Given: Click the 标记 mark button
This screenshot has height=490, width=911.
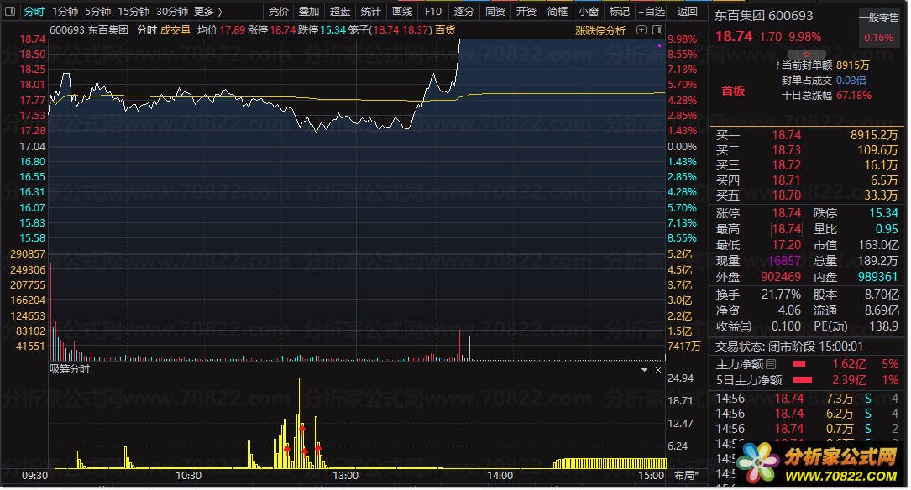Looking at the screenshot, I should (x=619, y=12).
